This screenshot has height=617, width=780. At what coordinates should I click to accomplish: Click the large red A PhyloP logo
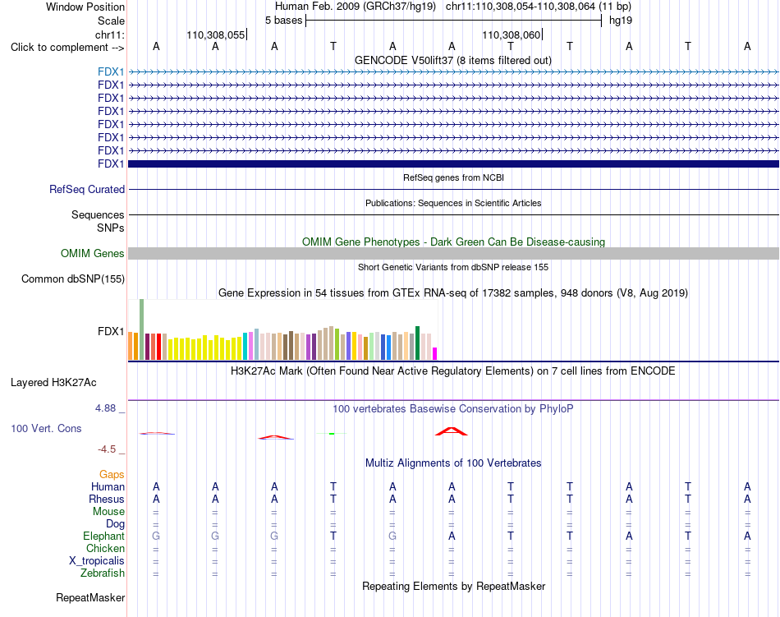pyautogui.click(x=452, y=431)
